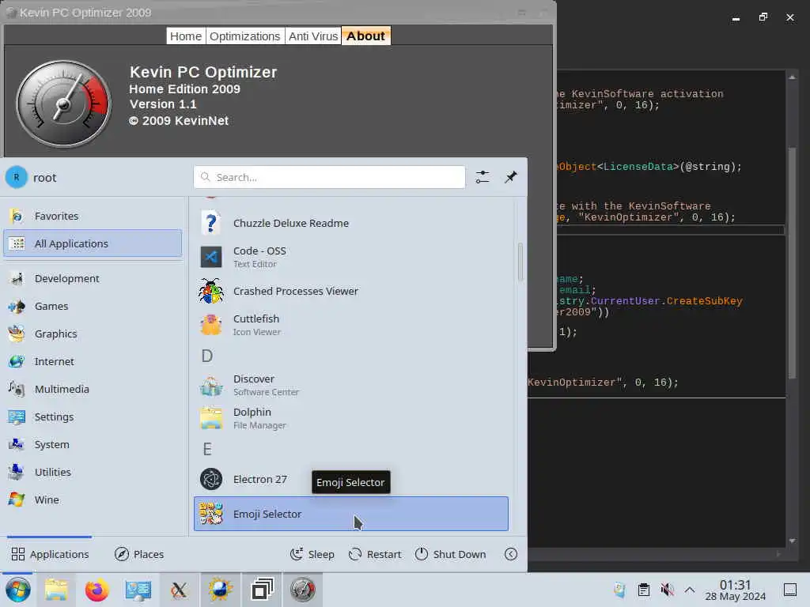Screen dimensions: 810x607
Task: Open the Anti Virus tab
Action: click(313, 36)
